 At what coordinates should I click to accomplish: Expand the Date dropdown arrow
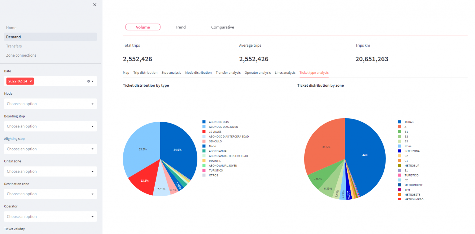point(92,81)
